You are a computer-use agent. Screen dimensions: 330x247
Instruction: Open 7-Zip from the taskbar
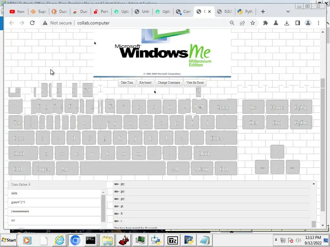pyautogui.click(x=173, y=240)
